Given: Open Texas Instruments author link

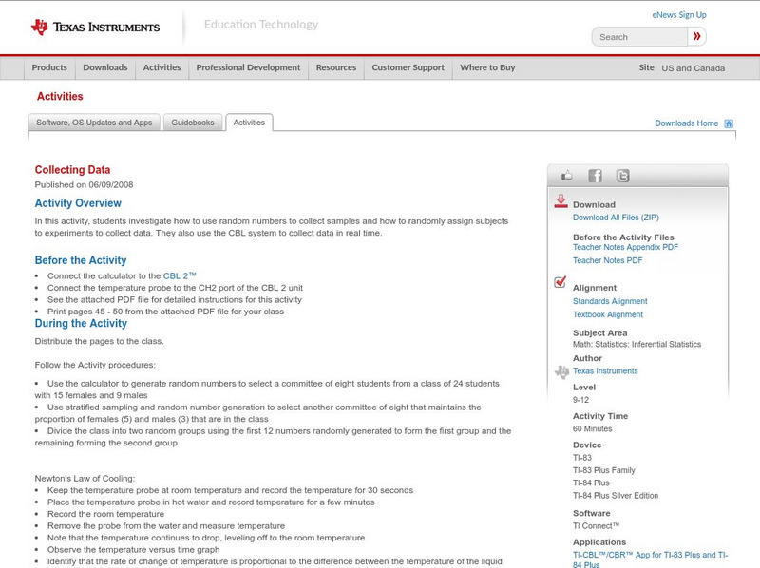Looking at the screenshot, I should tap(605, 371).
